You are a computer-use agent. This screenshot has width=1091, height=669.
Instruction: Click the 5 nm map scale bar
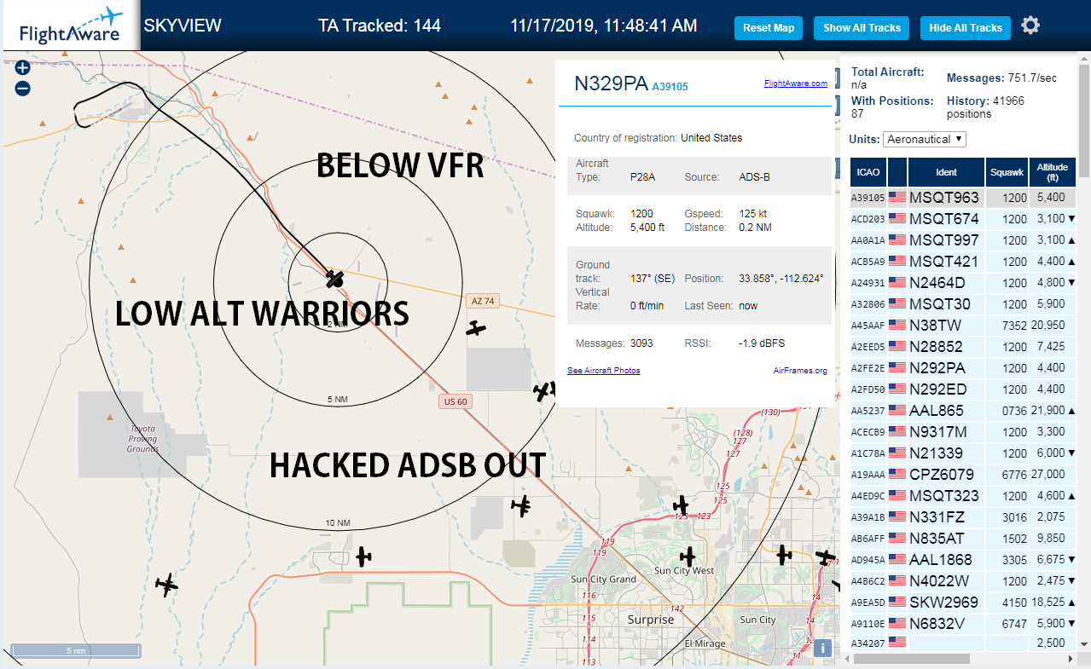pos(75,651)
